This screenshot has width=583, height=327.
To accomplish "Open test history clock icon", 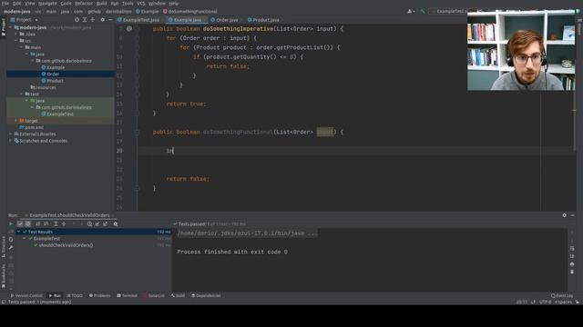I will click(x=89, y=224).
